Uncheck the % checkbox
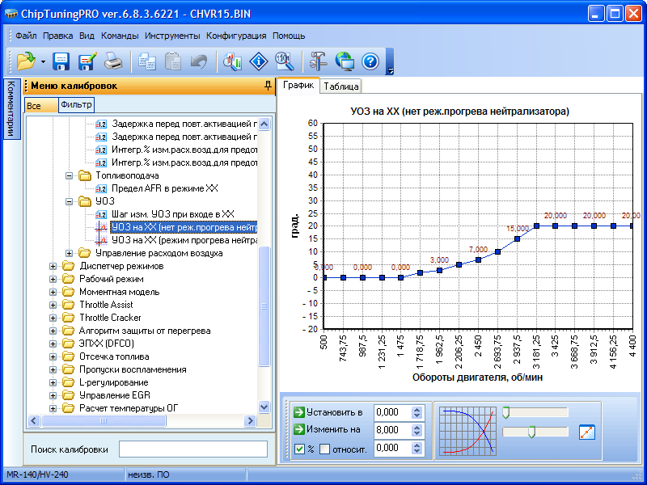The height and width of the screenshot is (485, 647). click(300, 449)
